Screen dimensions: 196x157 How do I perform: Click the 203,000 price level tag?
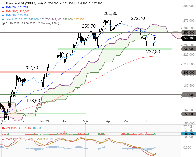(x=188, y=72)
